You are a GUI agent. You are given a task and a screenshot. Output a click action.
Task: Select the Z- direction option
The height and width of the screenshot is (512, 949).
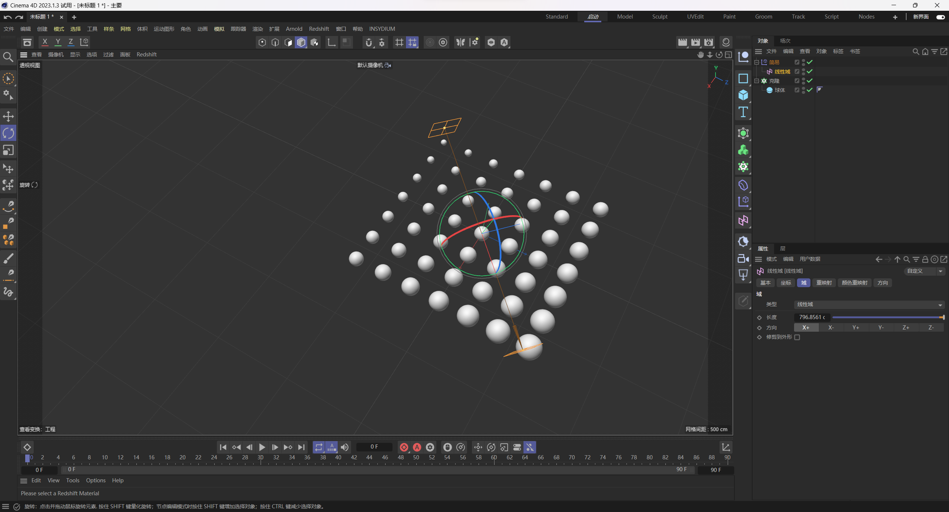coord(931,328)
